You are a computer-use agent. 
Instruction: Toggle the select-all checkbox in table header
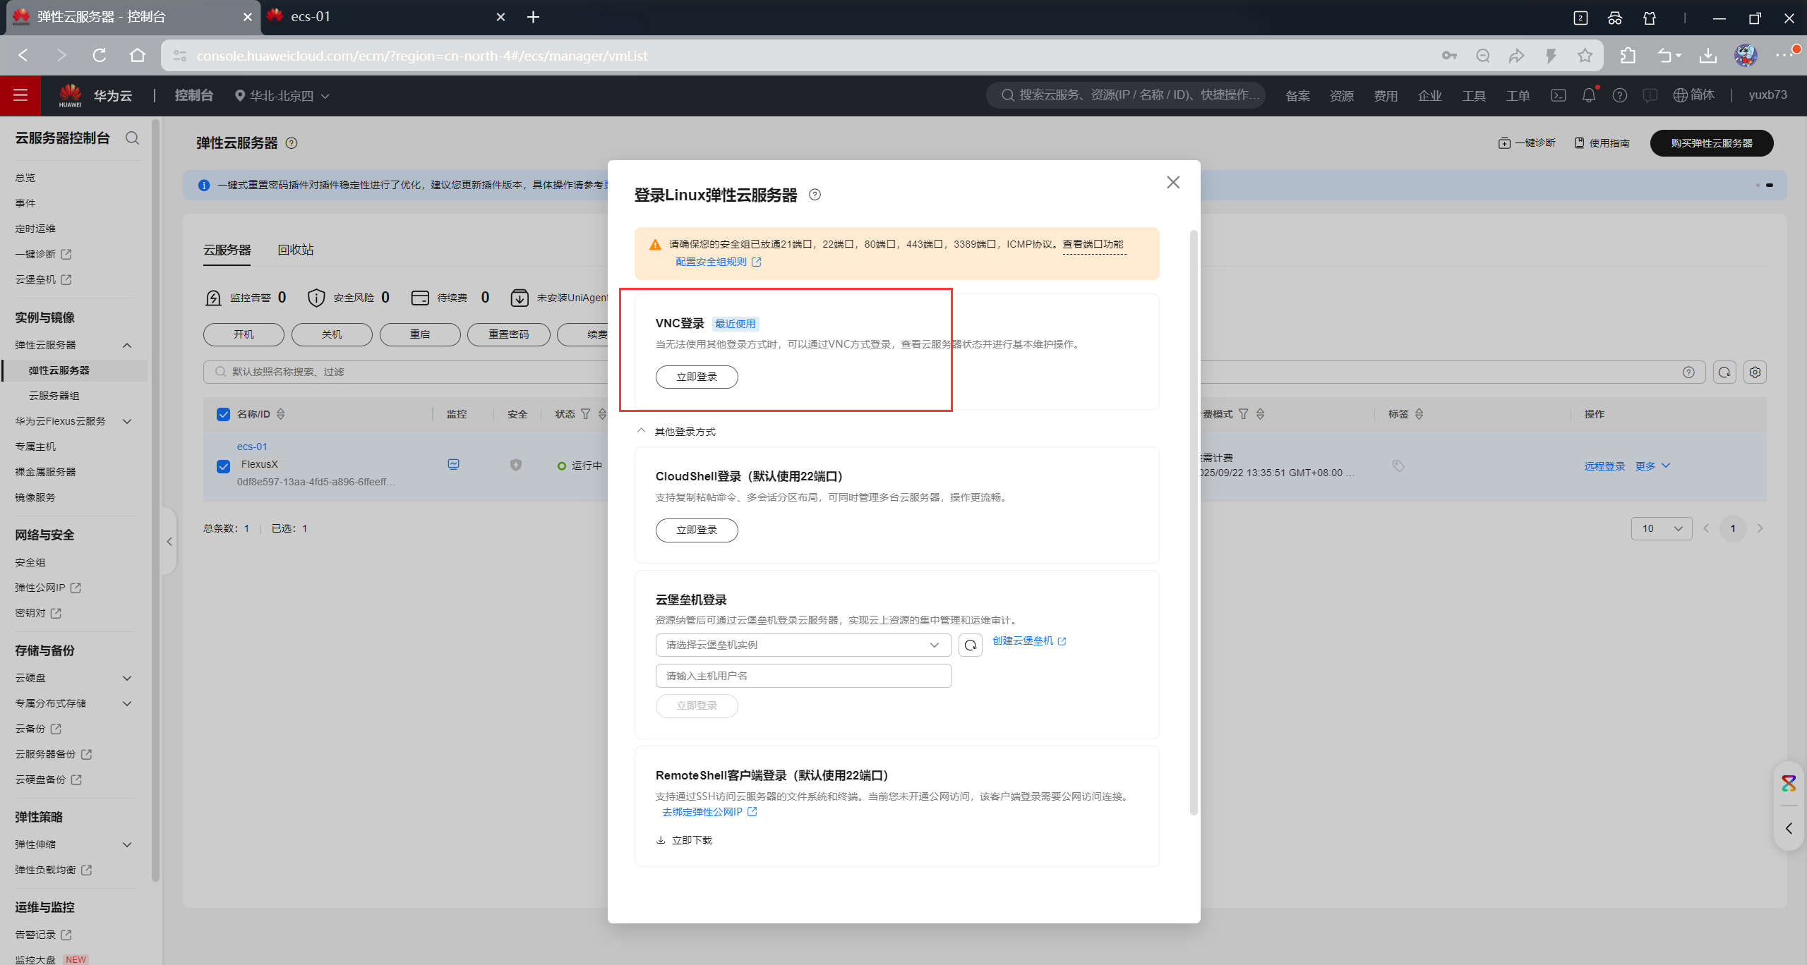coord(224,414)
